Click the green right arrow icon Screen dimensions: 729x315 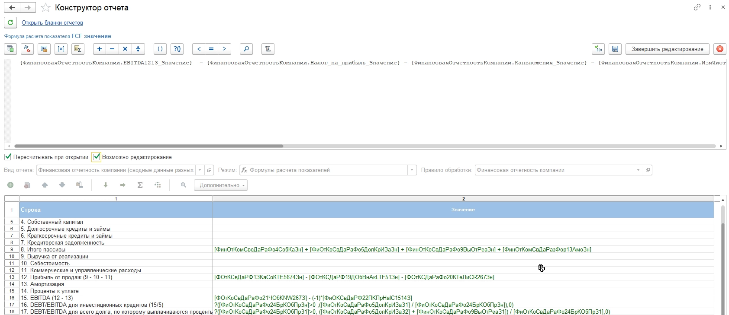pyautogui.click(x=123, y=185)
